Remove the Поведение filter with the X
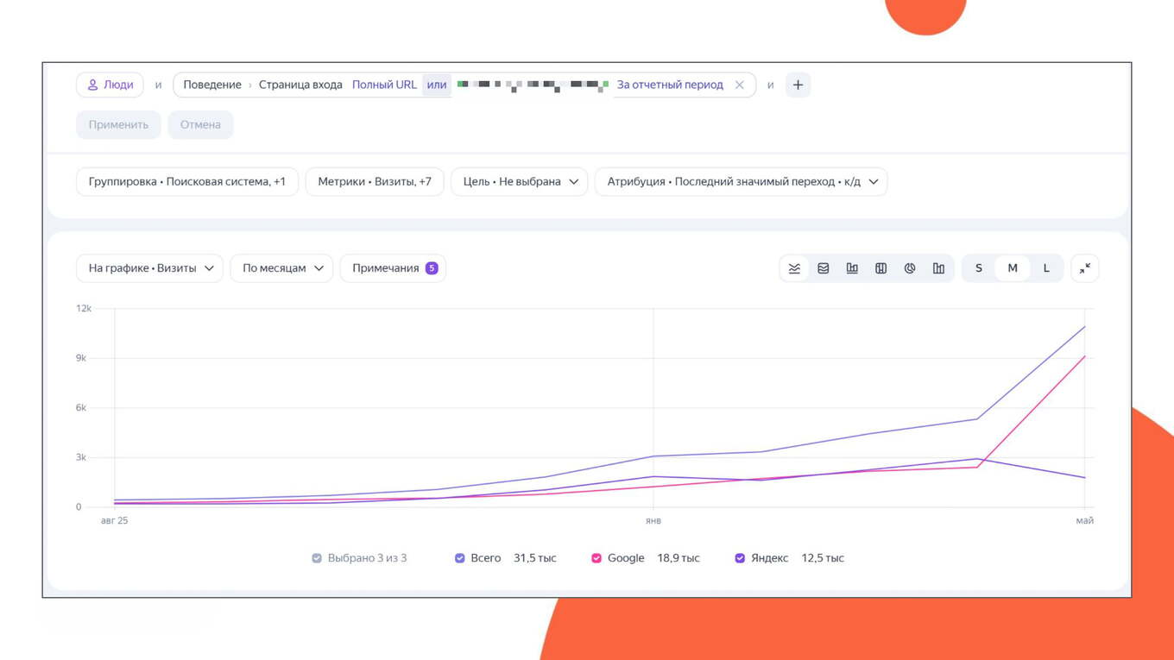 [739, 85]
